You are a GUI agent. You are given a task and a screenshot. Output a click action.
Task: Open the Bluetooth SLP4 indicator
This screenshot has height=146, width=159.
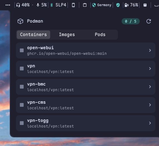coord(58,5)
